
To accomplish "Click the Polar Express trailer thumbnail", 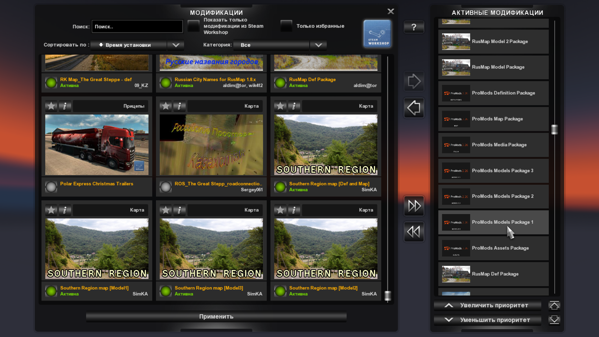I will point(97,145).
